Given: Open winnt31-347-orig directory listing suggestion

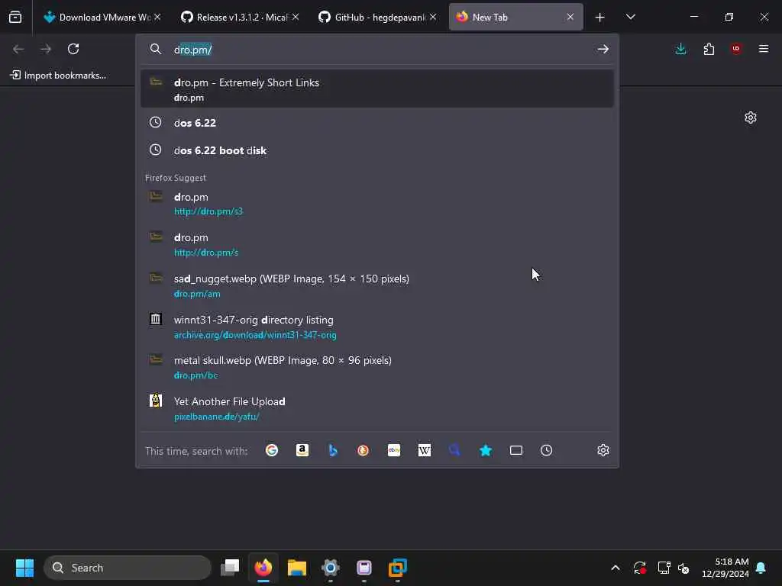Looking at the screenshot, I should (377, 327).
